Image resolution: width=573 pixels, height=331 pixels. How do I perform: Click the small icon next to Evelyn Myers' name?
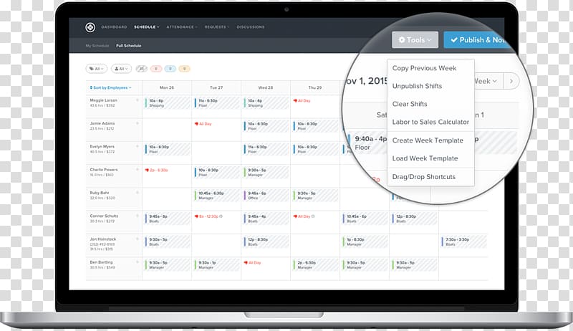coord(138,146)
